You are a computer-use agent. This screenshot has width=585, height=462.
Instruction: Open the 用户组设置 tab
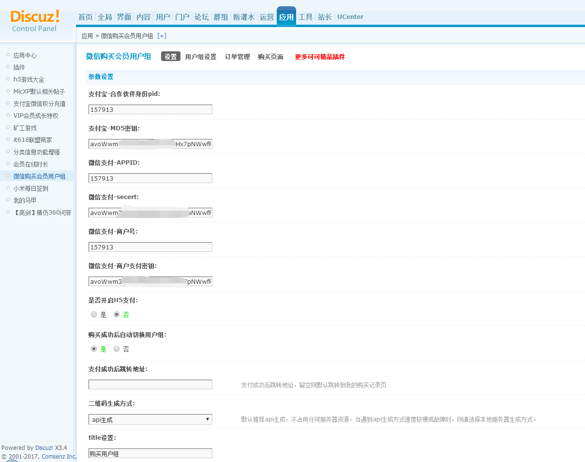pos(200,57)
